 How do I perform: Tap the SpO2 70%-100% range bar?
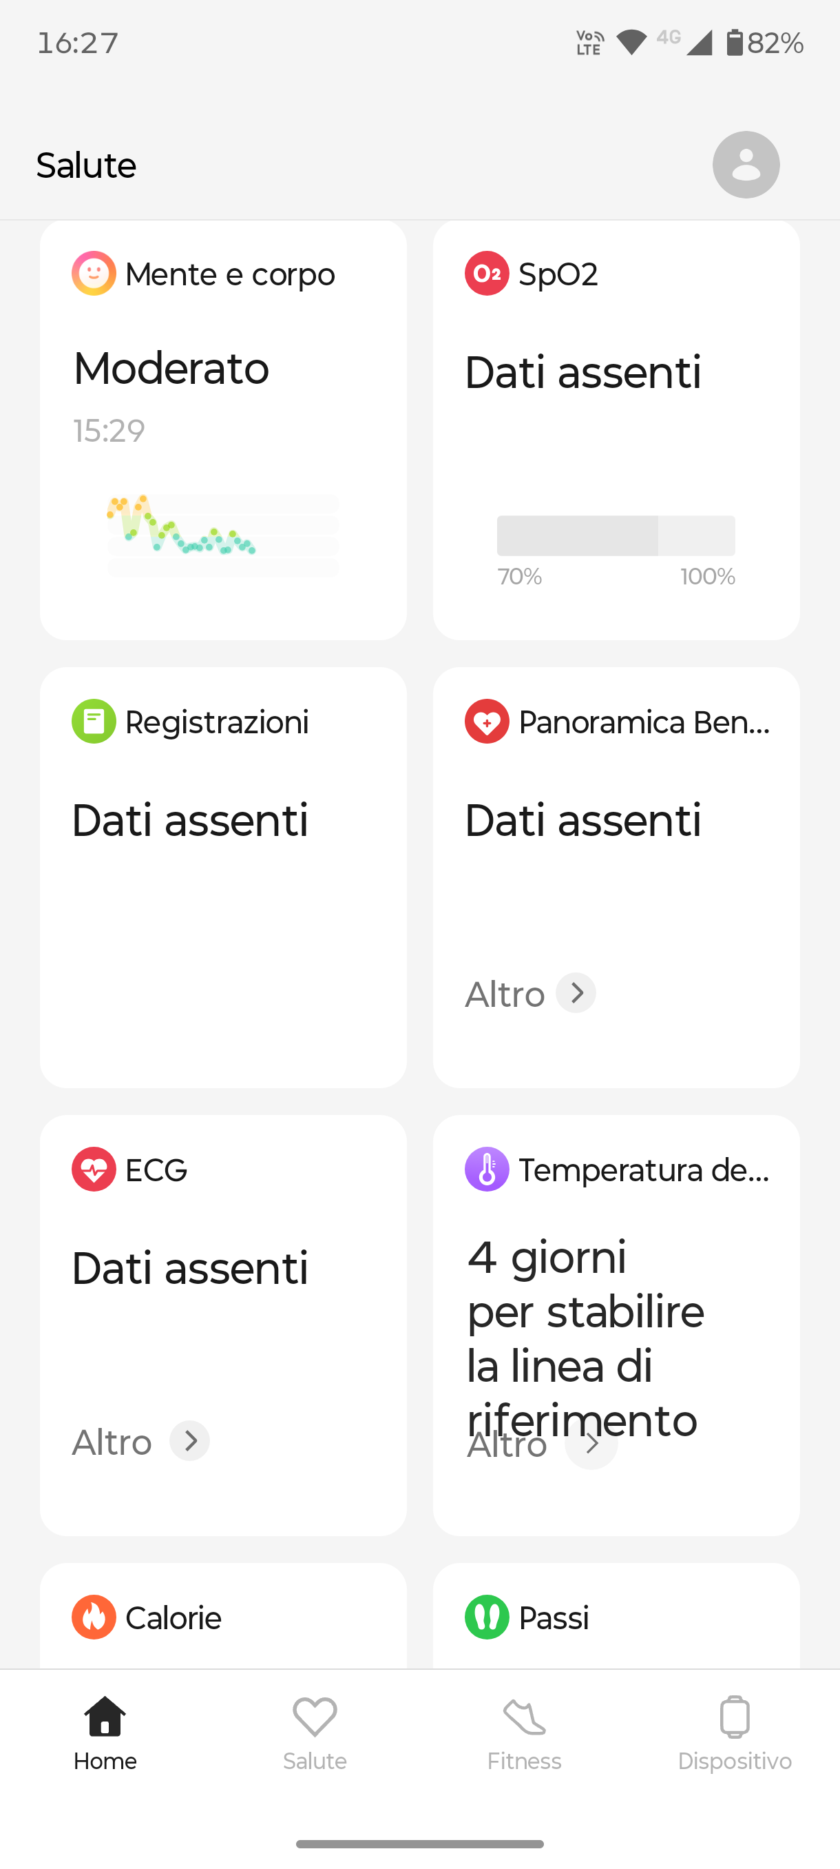[x=616, y=536]
